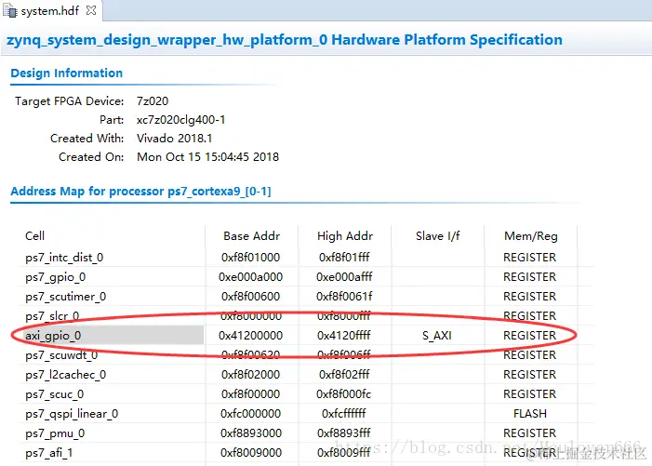The width and height of the screenshot is (652, 466).
Task: Click the Vivado 2018.1 value
Action: tap(174, 138)
